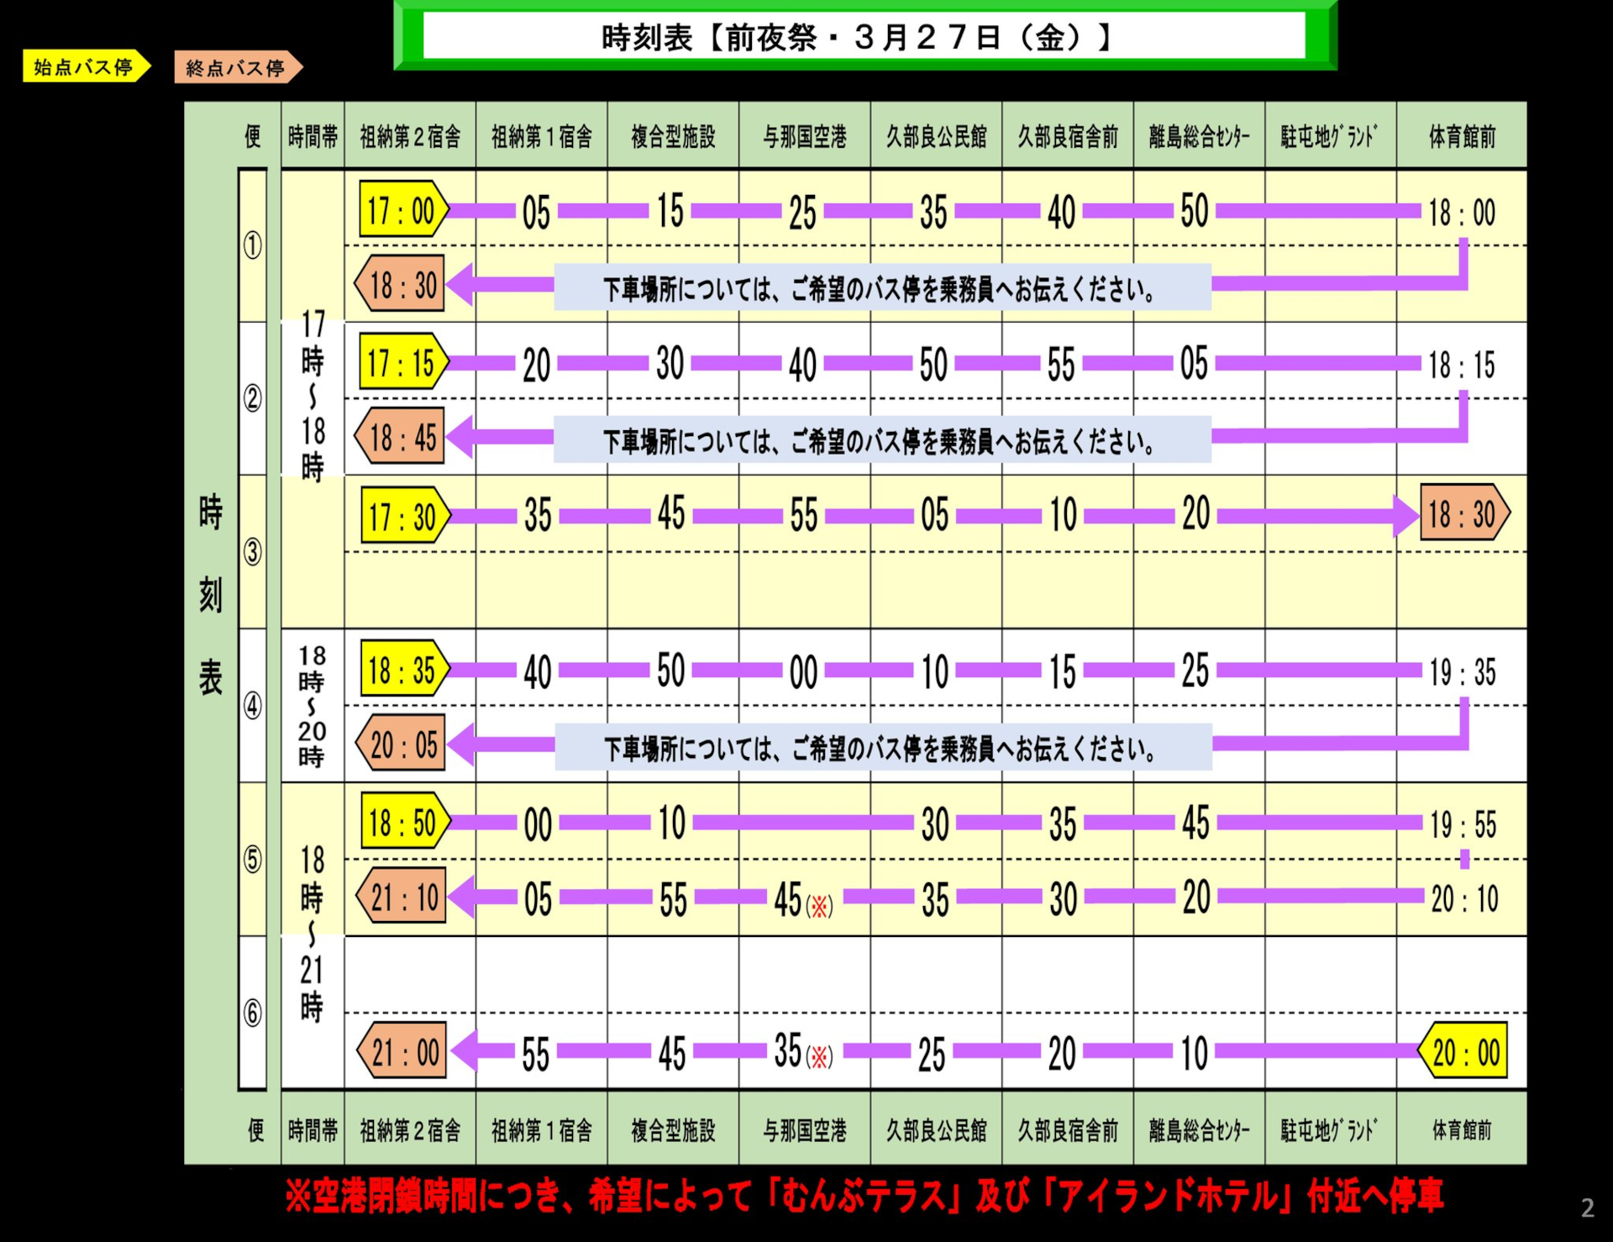Screen dimensions: 1613x1242
Task: Click the red footnote about 空港閉鎖時間
Action: pos(864,1196)
